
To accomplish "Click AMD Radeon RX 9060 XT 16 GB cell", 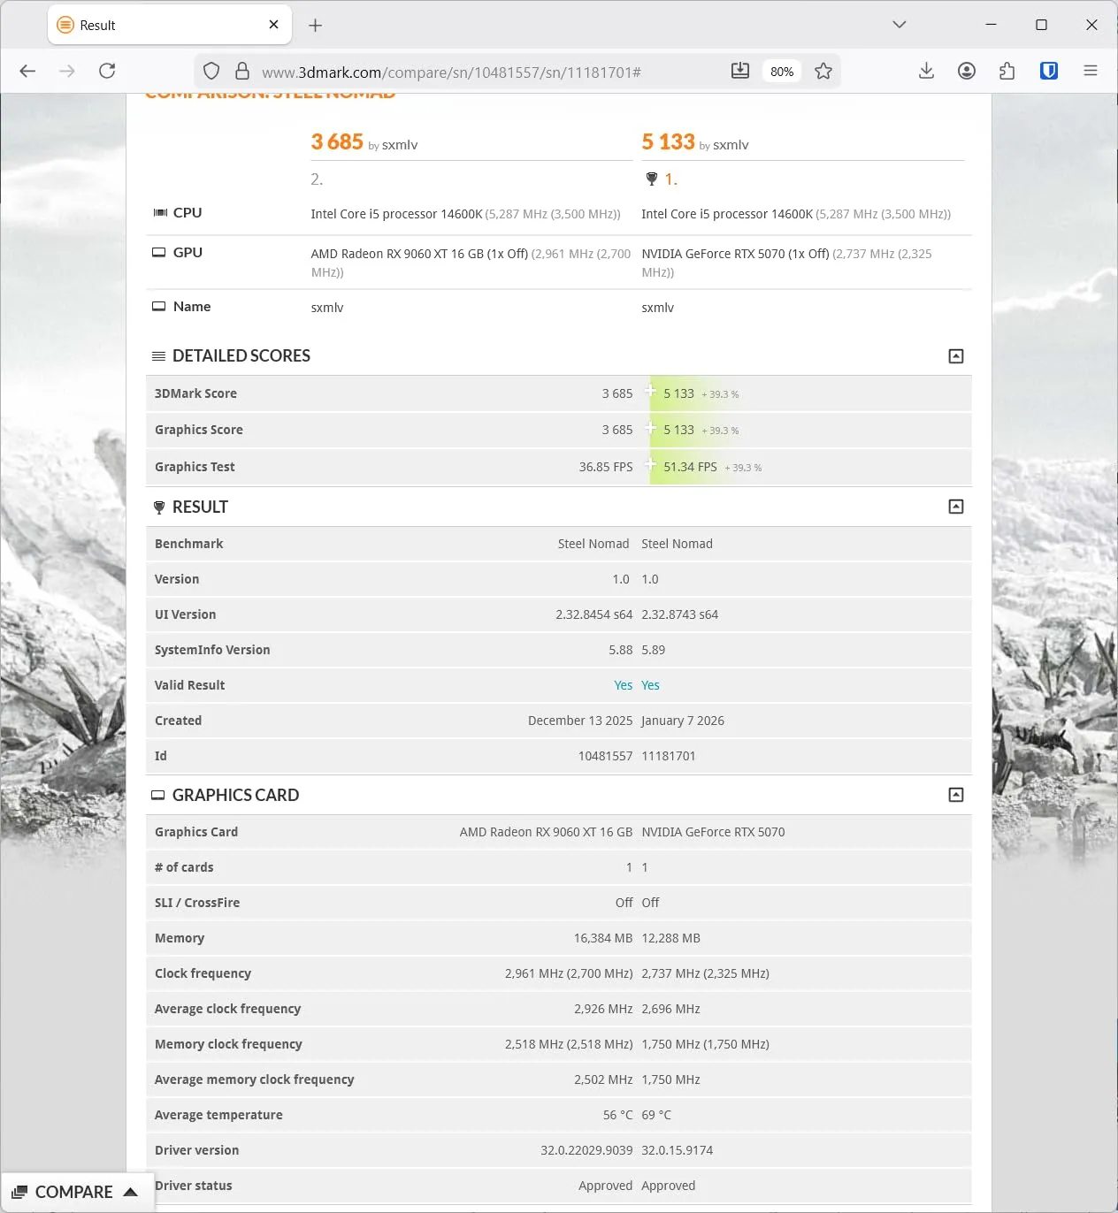I will (x=547, y=832).
